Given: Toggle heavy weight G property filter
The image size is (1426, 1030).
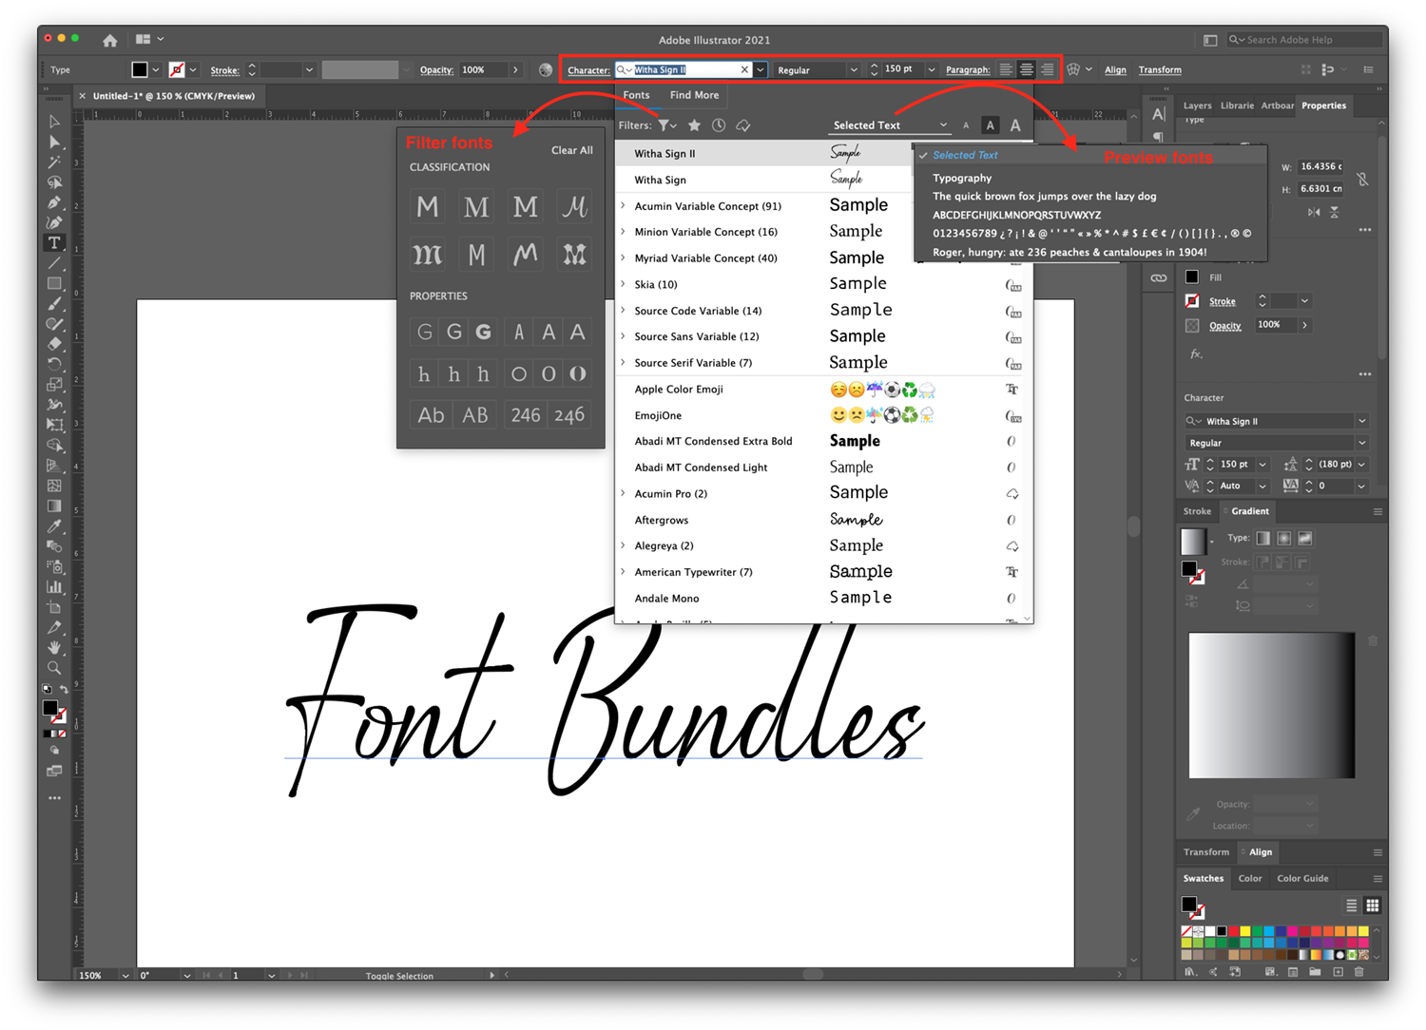Looking at the screenshot, I should coord(484,332).
